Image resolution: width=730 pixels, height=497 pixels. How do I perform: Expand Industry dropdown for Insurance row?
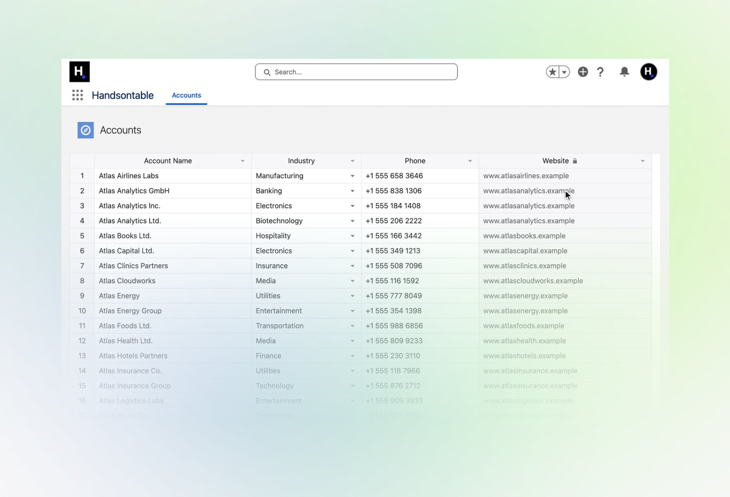click(x=353, y=266)
